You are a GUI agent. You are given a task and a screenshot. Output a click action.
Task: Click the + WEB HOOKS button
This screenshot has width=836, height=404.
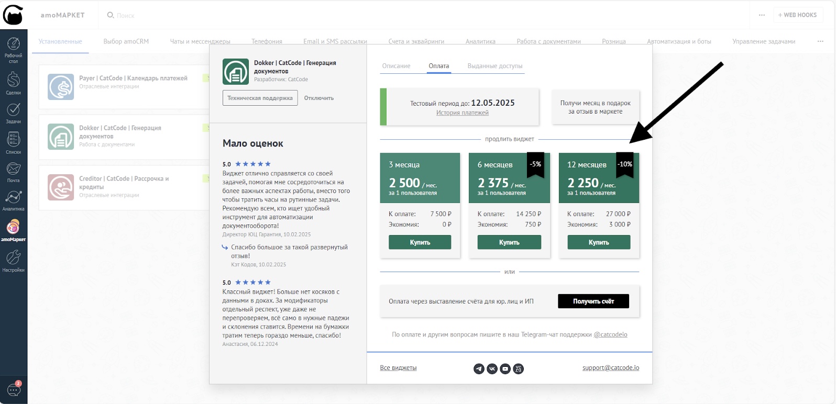(x=797, y=15)
